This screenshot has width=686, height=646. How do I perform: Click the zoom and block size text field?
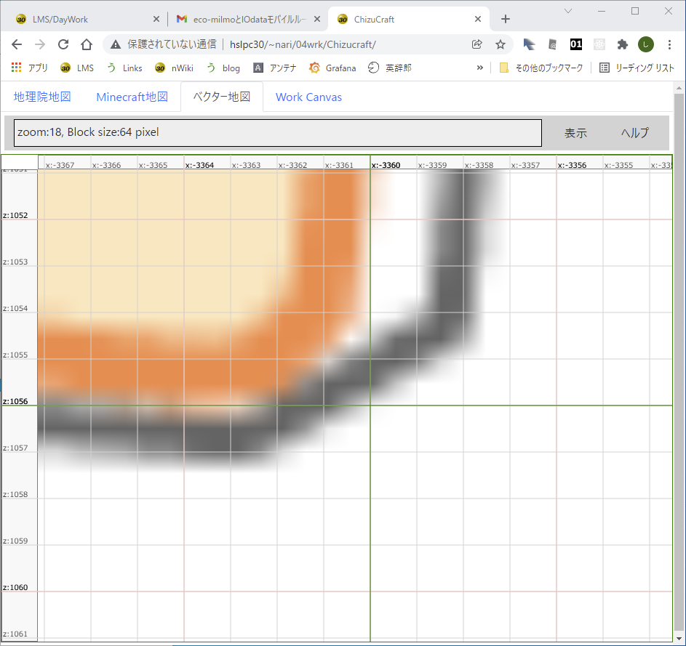click(278, 133)
